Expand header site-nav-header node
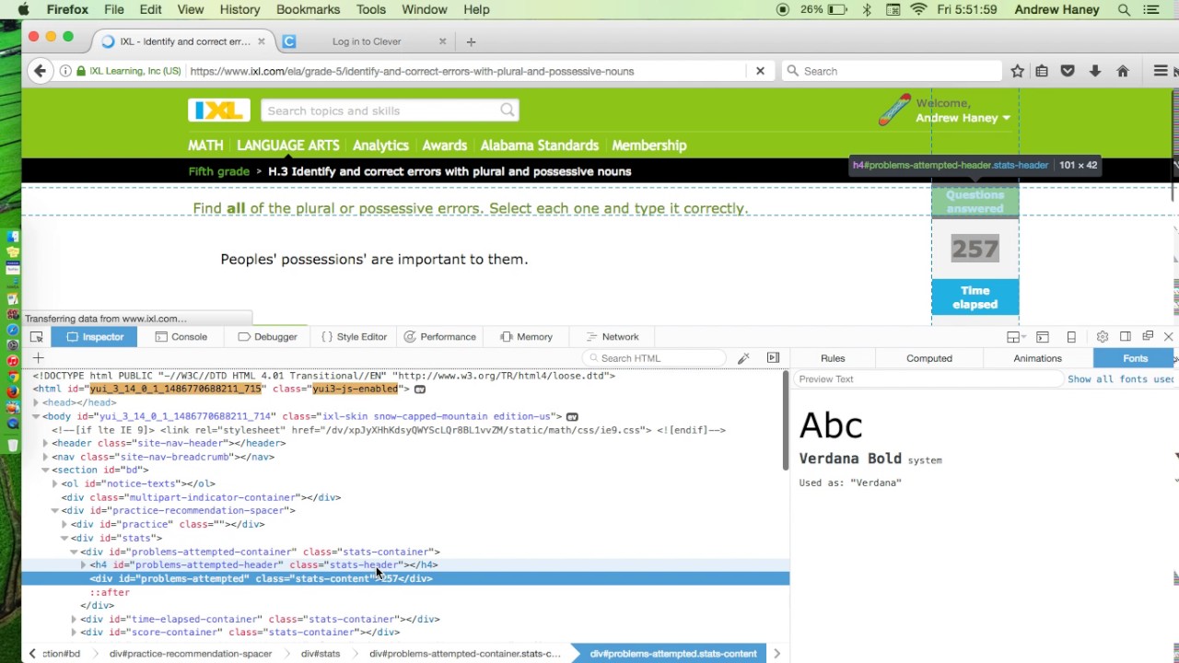1179x663 pixels. click(x=45, y=443)
